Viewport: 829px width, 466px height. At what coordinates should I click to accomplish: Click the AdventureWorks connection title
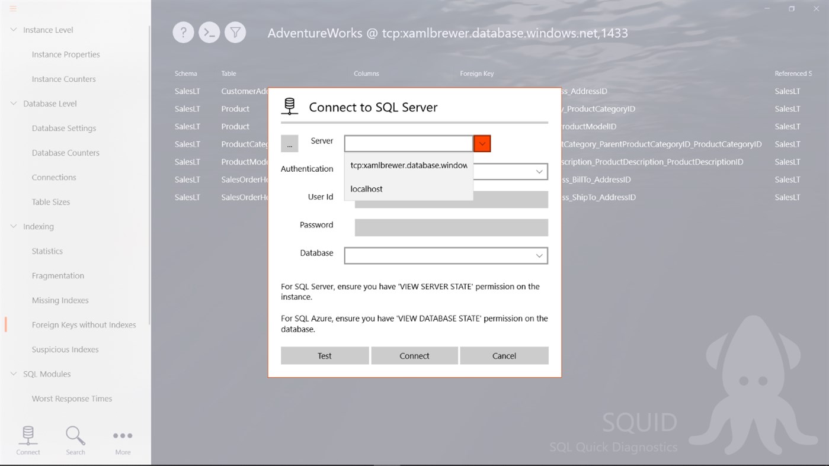(x=447, y=33)
